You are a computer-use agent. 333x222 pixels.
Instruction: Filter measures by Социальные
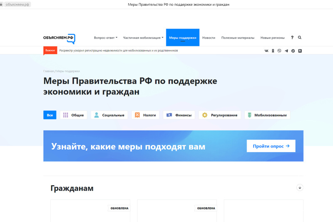click(109, 115)
